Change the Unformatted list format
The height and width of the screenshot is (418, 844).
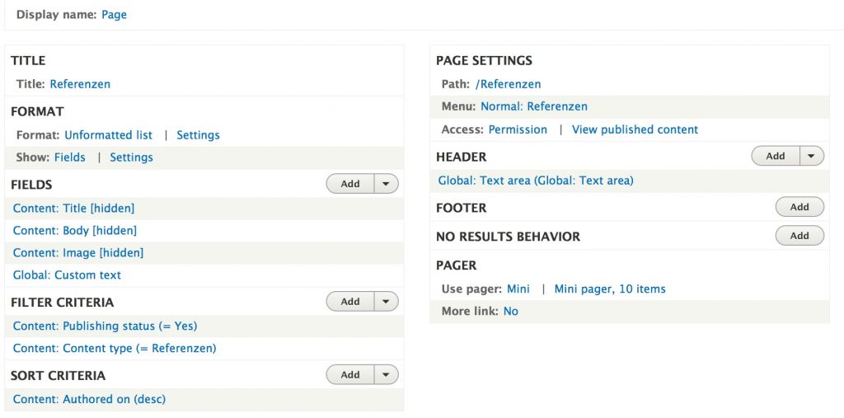pyautogui.click(x=108, y=135)
